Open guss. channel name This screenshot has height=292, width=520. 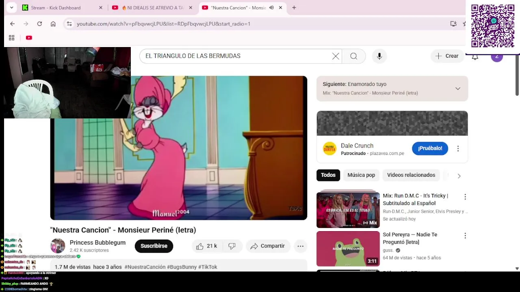pyautogui.click(x=388, y=250)
